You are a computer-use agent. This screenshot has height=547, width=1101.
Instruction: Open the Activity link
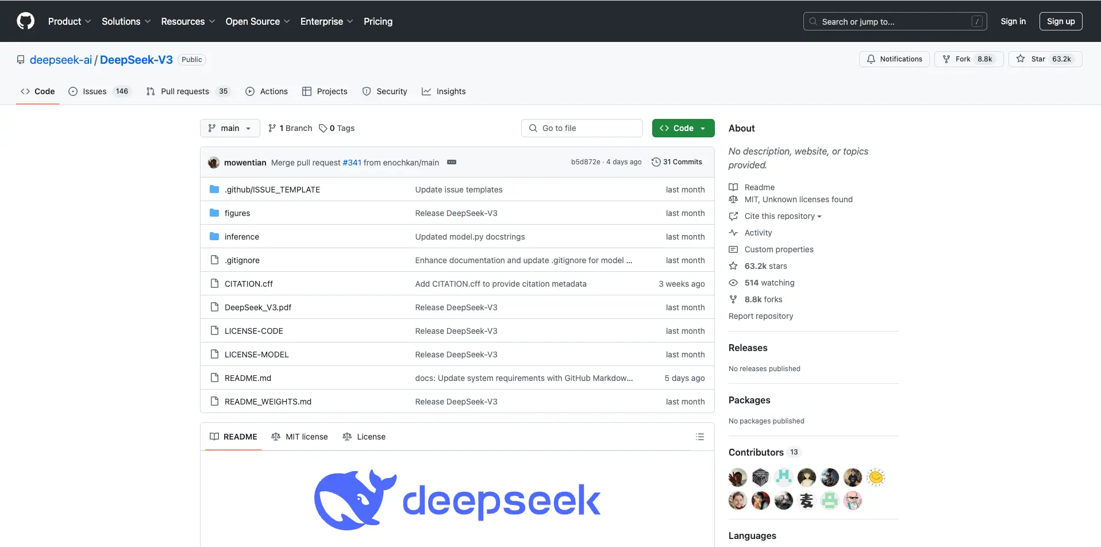[750, 233]
